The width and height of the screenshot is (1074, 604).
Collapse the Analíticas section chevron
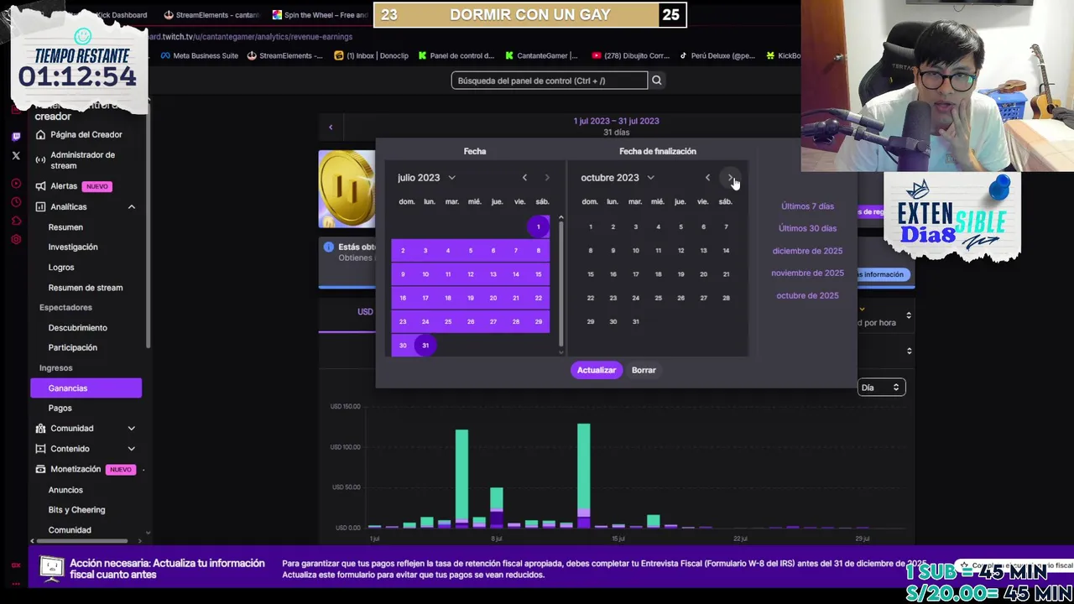click(x=132, y=207)
